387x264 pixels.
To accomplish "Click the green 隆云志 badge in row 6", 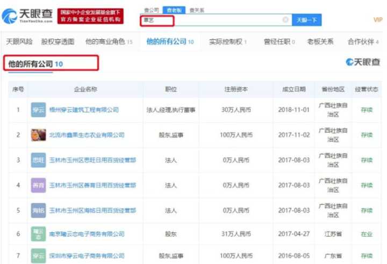I will [38, 234].
